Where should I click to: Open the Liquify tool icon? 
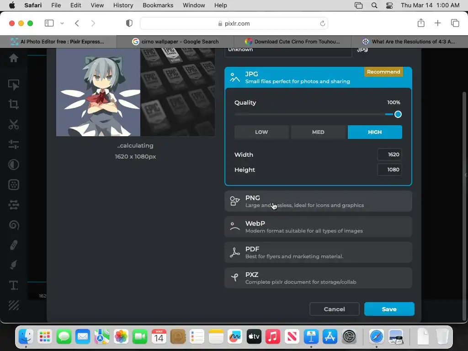[x=13, y=205]
